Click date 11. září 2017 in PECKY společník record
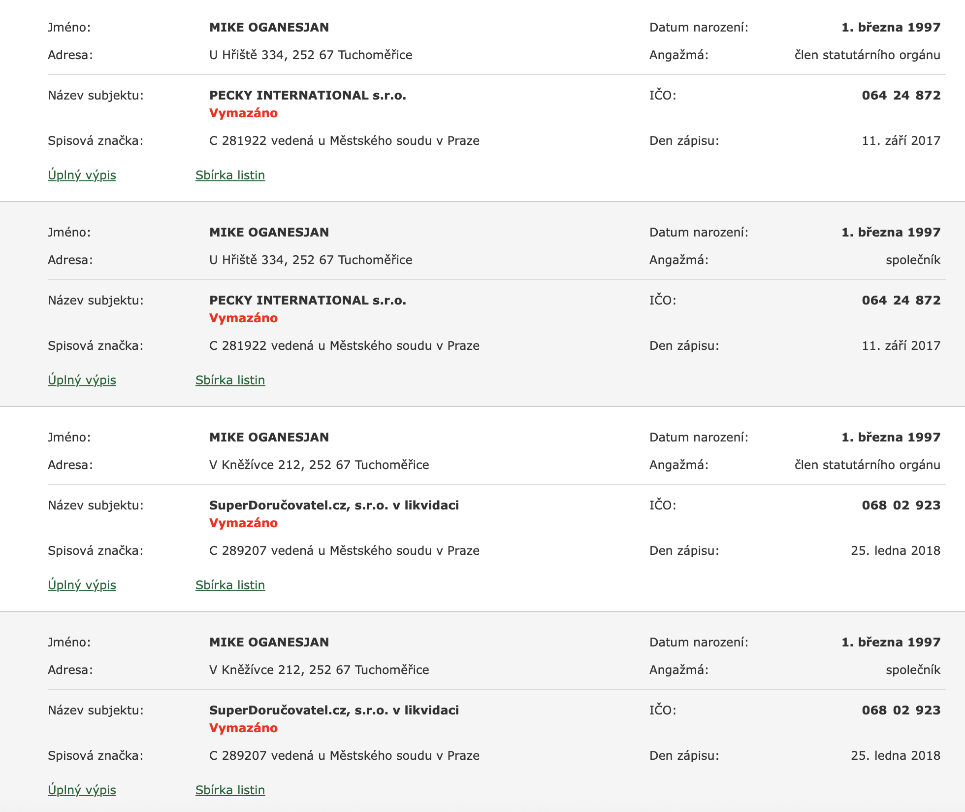 pyautogui.click(x=901, y=345)
